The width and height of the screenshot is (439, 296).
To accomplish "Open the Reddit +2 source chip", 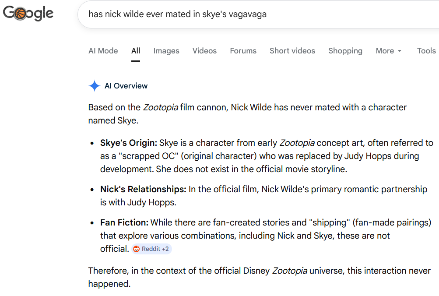I will 151,249.
